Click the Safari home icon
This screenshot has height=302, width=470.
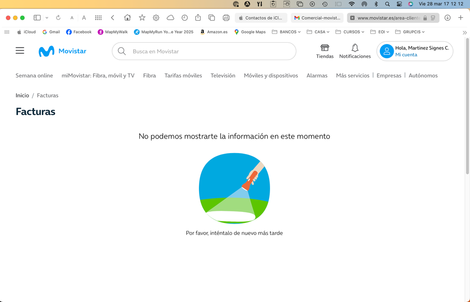[127, 18]
